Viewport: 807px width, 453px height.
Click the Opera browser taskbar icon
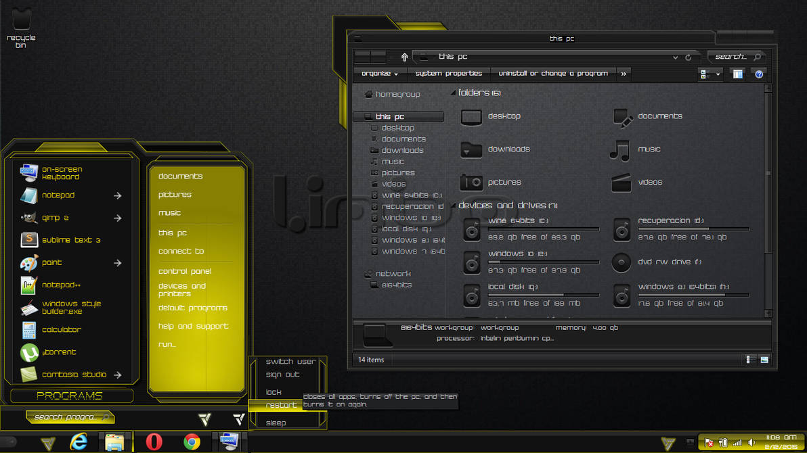point(154,443)
